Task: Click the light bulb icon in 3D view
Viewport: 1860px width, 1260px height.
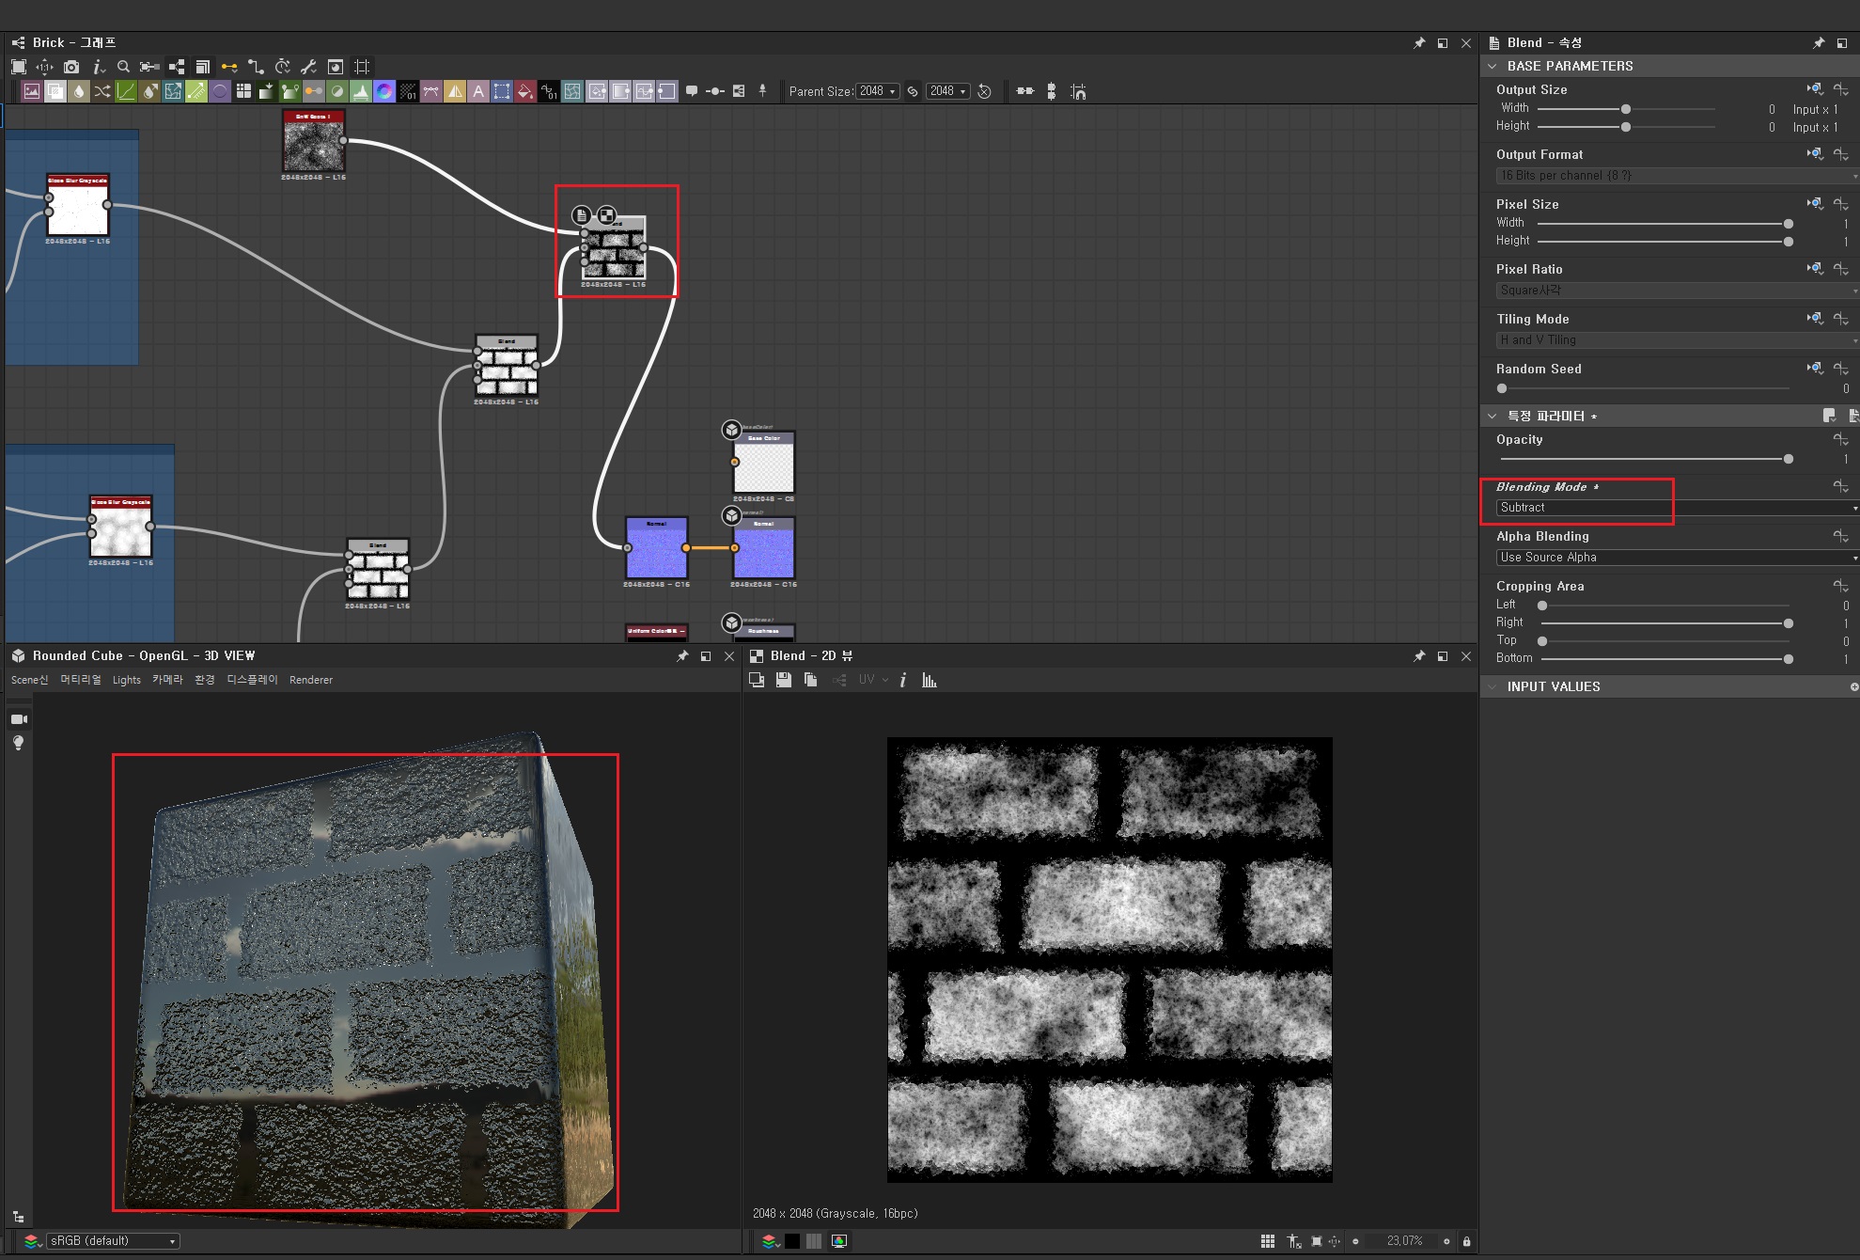Action: click(18, 743)
